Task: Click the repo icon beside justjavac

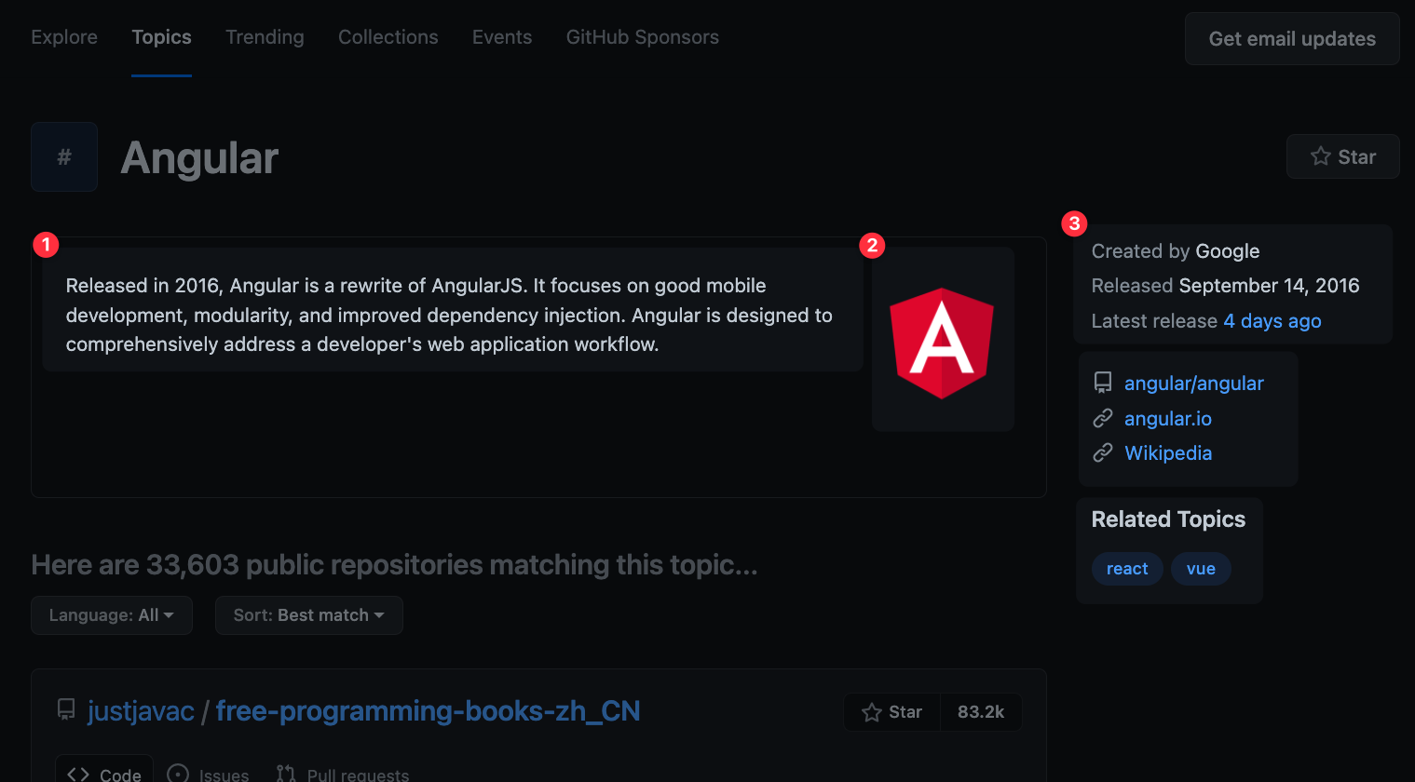Action: (x=65, y=709)
